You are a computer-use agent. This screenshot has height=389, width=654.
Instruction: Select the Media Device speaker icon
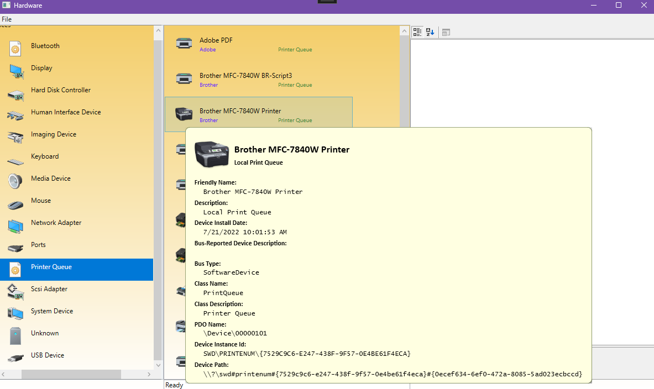point(15,181)
